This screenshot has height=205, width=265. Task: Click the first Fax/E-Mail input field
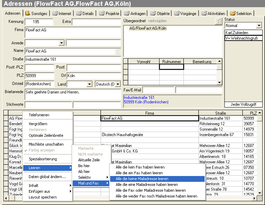(x=158, y=90)
